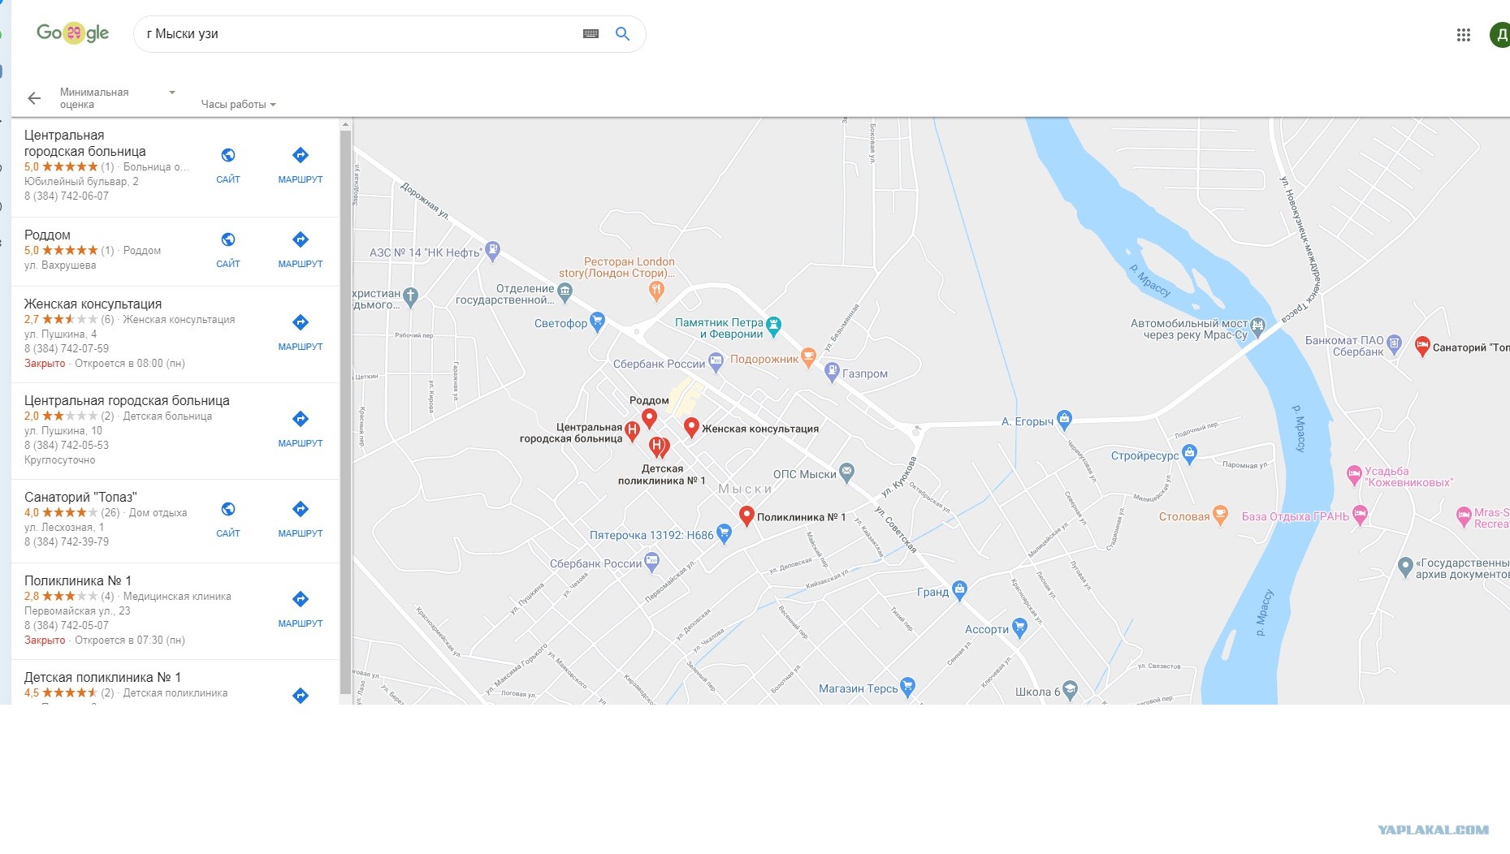Click the Столовая restaurant marker

click(1220, 515)
